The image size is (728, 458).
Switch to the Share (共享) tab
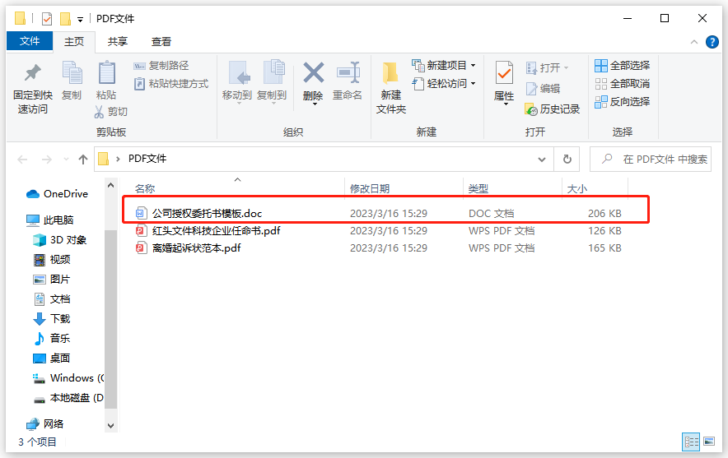(118, 42)
